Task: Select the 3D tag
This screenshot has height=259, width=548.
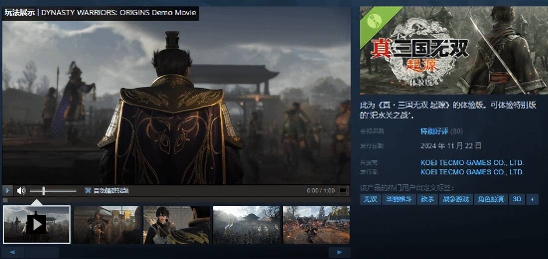Action: coord(517,199)
